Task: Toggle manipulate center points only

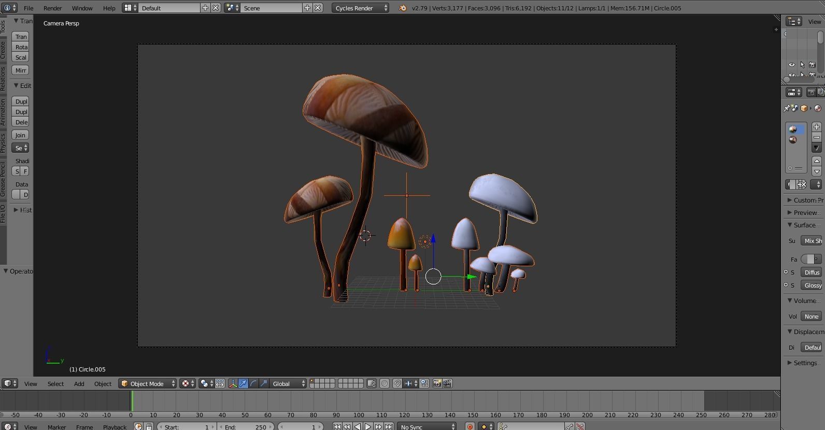Action: pos(220,383)
